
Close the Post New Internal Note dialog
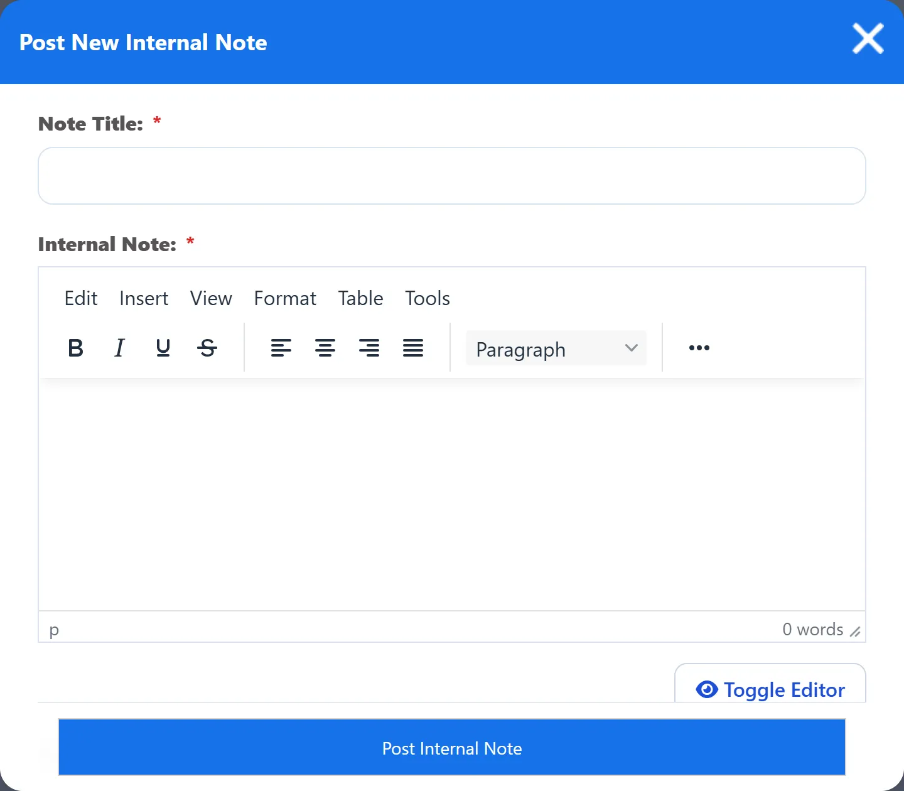[868, 39]
